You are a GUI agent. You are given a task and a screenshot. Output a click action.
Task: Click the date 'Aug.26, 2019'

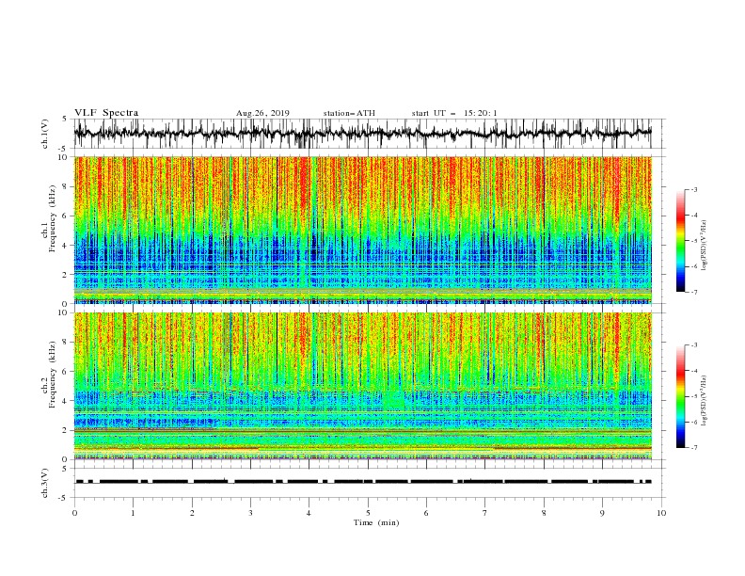262,113
